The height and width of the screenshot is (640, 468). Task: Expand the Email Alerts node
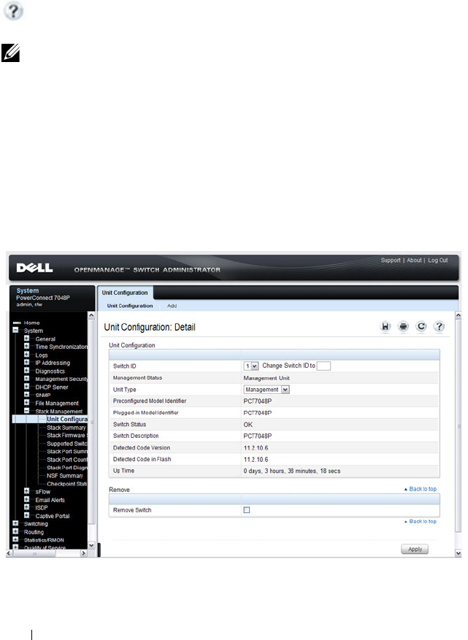[26, 499]
